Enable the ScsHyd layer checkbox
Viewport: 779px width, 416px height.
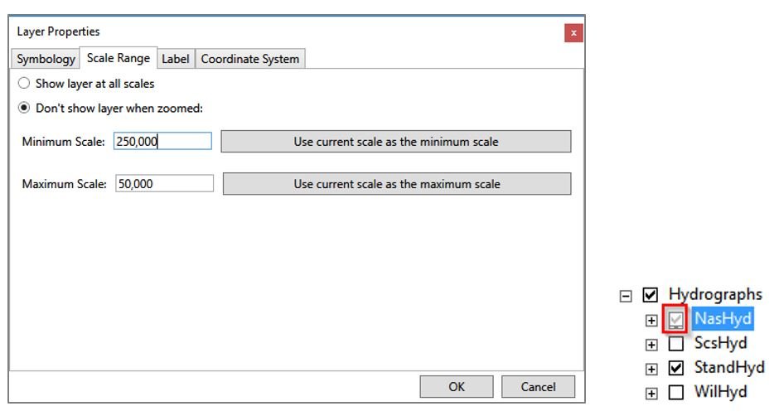coord(675,344)
